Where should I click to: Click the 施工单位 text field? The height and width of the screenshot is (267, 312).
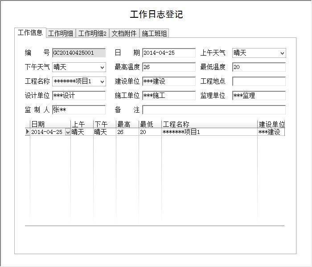click(x=168, y=96)
